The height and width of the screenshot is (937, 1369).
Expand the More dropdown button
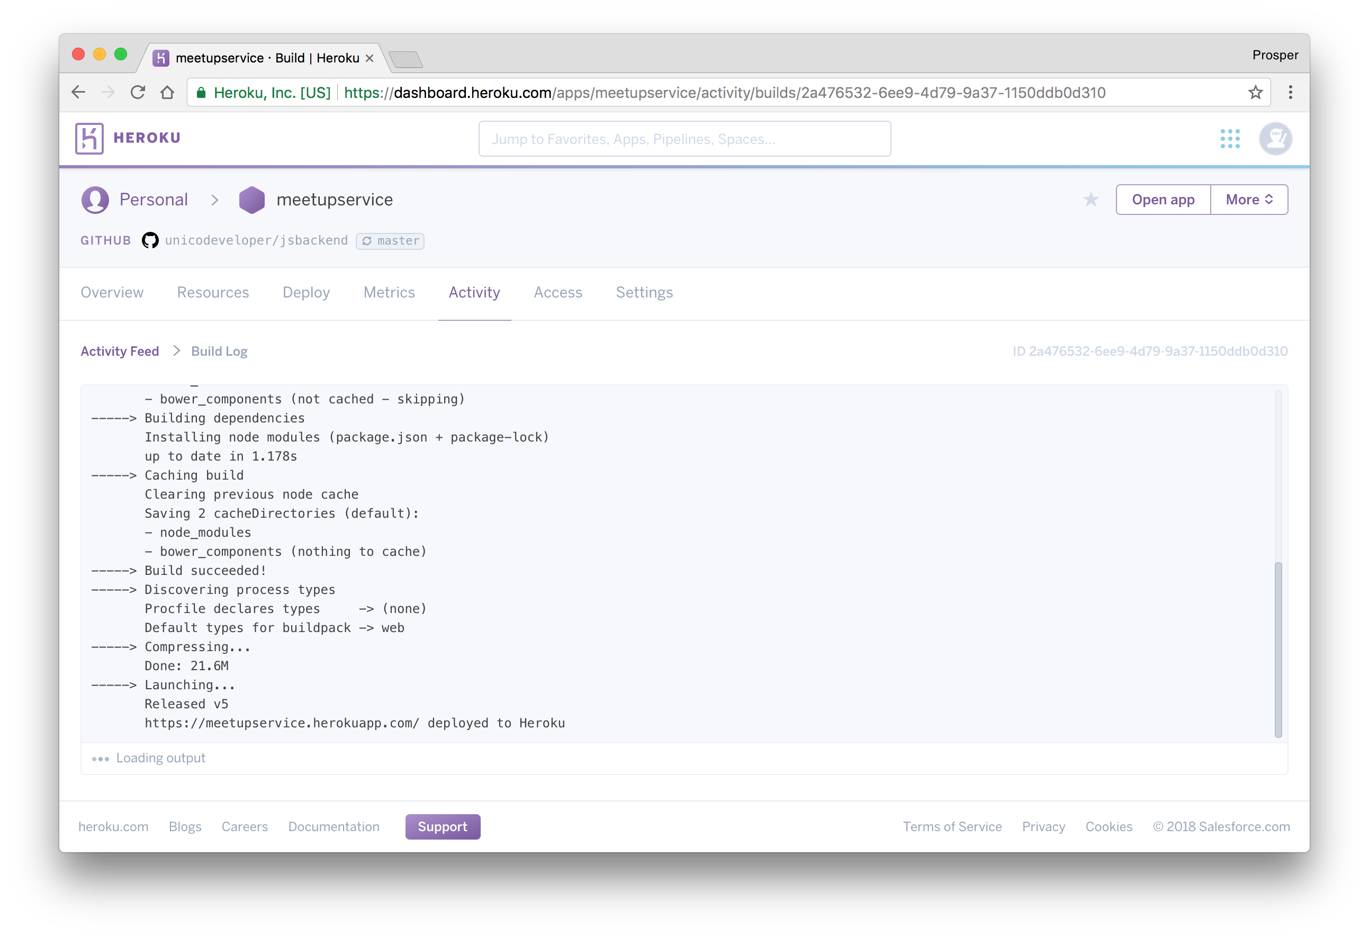click(x=1249, y=200)
